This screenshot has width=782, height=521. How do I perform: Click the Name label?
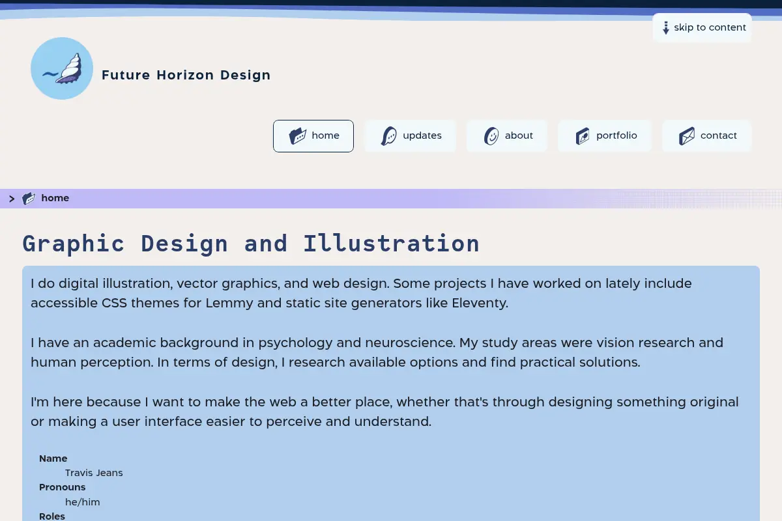[x=53, y=458]
